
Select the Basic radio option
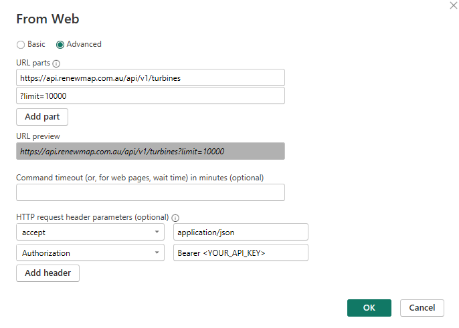click(21, 45)
